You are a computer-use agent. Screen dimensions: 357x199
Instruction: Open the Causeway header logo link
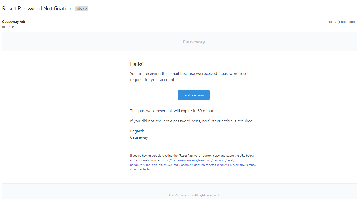[194, 42]
